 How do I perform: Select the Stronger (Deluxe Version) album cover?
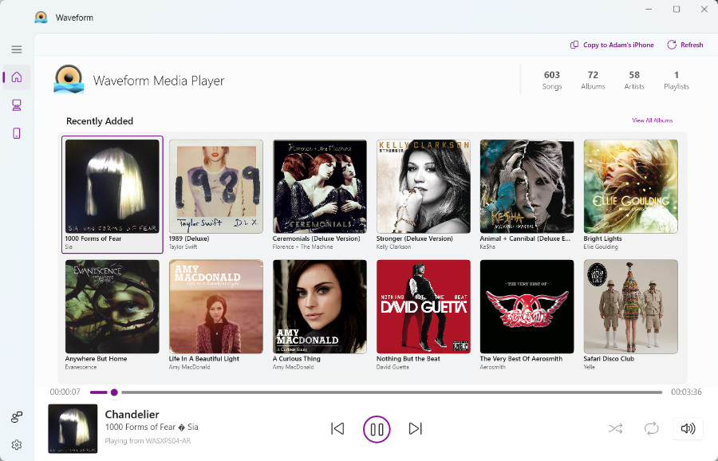pyautogui.click(x=423, y=186)
